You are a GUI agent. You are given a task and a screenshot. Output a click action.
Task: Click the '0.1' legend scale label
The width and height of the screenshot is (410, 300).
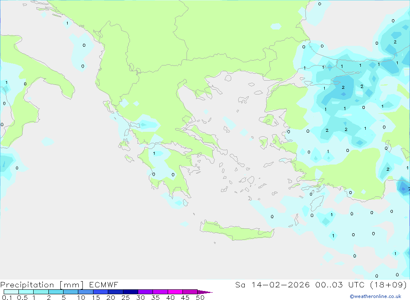(x=7, y=298)
